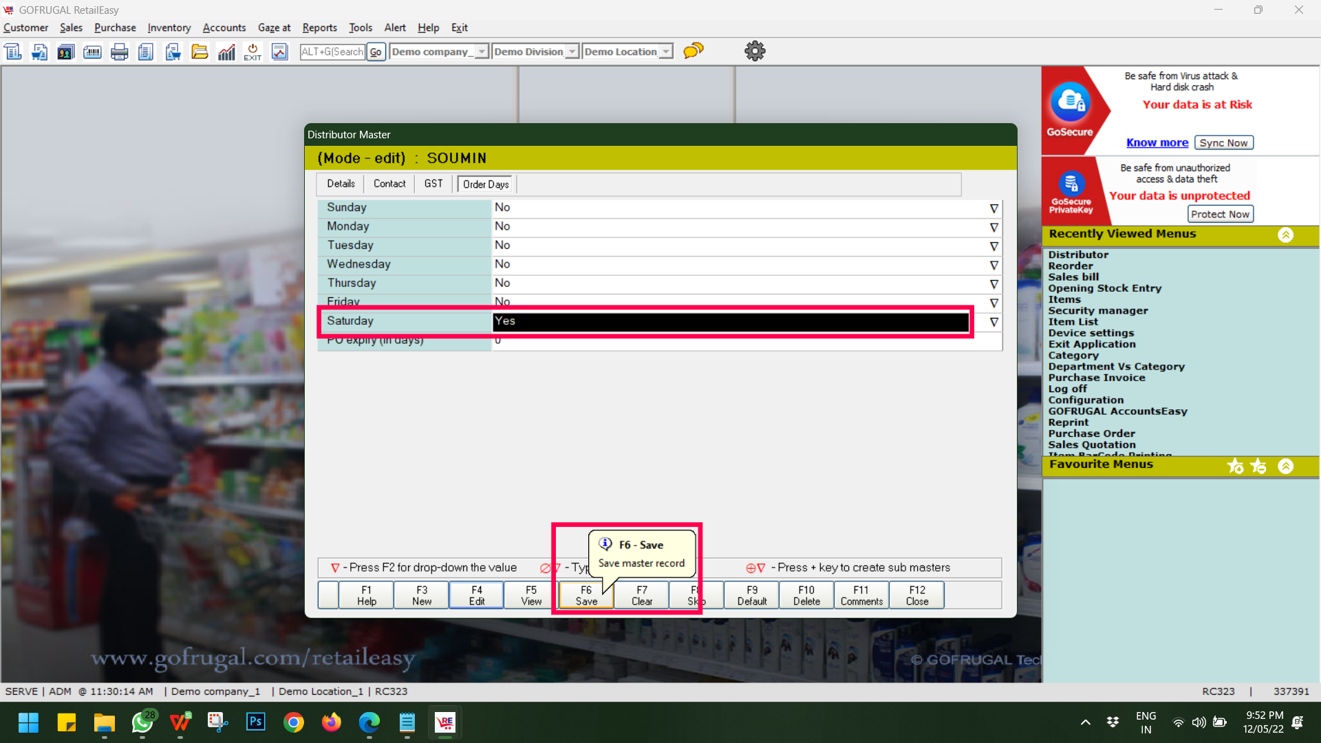The height and width of the screenshot is (743, 1321).
Task: Click Know more link in GoSecure panel
Action: (1157, 142)
